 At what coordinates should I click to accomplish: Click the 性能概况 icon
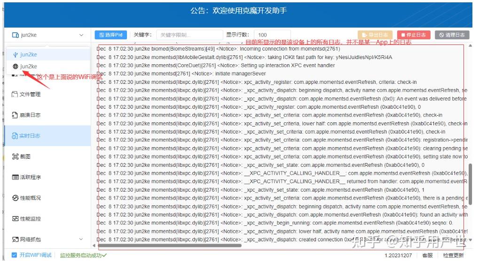[15, 198]
